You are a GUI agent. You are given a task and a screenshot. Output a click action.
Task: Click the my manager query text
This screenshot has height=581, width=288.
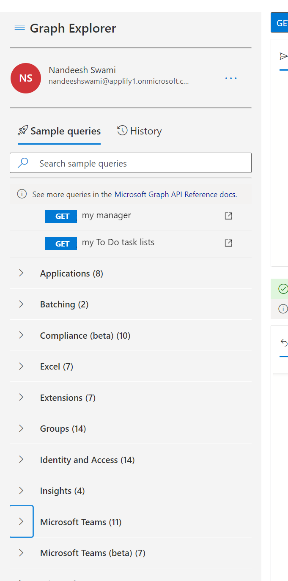click(x=107, y=216)
